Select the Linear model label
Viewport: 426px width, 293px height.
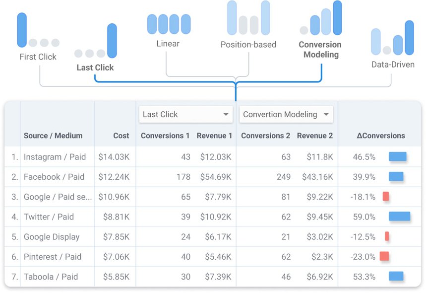pyautogui.click(x=168, y=44)
